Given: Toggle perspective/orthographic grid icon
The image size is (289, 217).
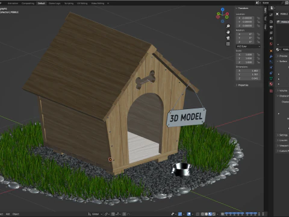Looking at the screenshot, I should pyautogui.click(x=228, y=44).
